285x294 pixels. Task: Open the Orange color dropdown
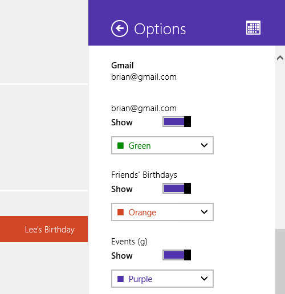pyautogui.click(x=162, y=212)
